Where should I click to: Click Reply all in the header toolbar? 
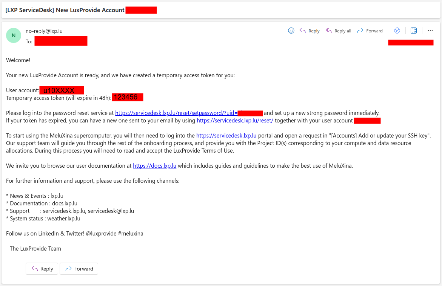pos(338,31)
